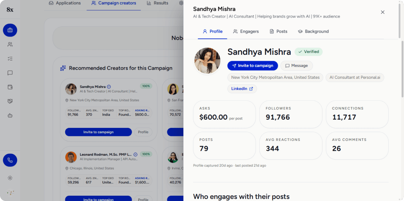Open the people icon in sidebar
Screen dimensions: 404x201
tap(10, 45)
